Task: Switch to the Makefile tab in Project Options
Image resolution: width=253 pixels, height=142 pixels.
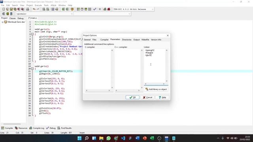Action: (145, 39)
